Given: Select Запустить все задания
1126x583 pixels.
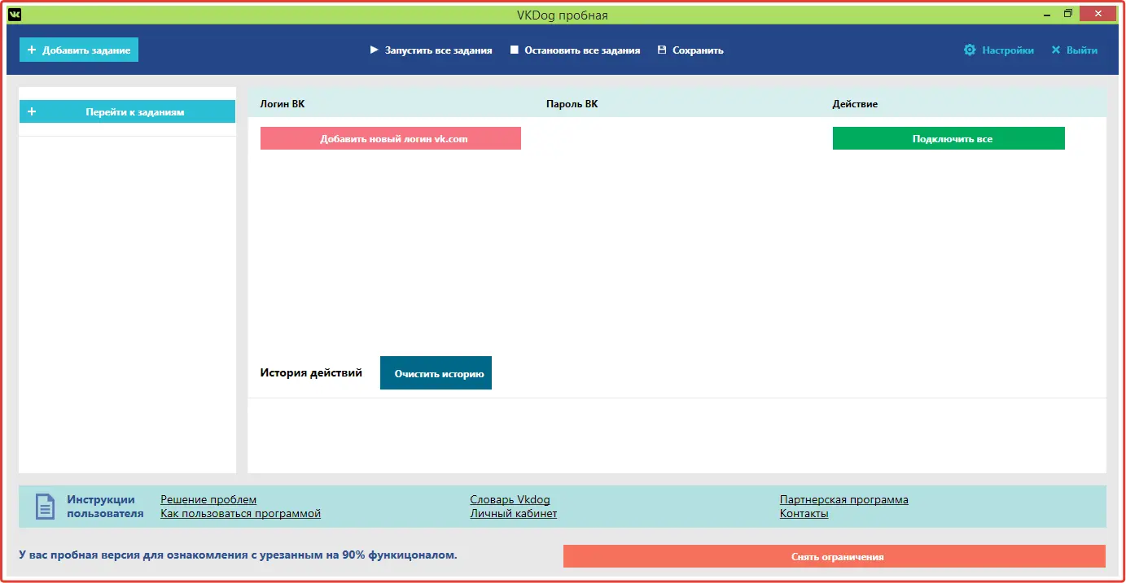Looking at the screenshot, I should (x=431, y=50).
